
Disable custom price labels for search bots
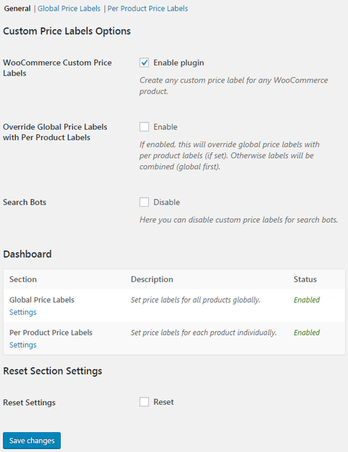click(x=144, y=202)
